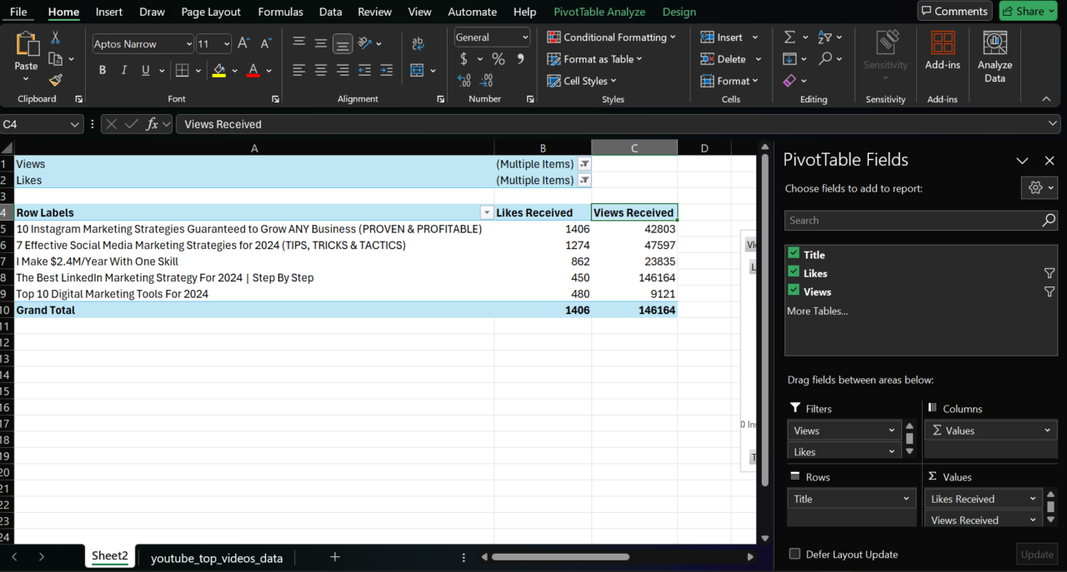Click the Fill Color bucket
The width and height of the screenshot is (1067, 572).
[218, 70]
